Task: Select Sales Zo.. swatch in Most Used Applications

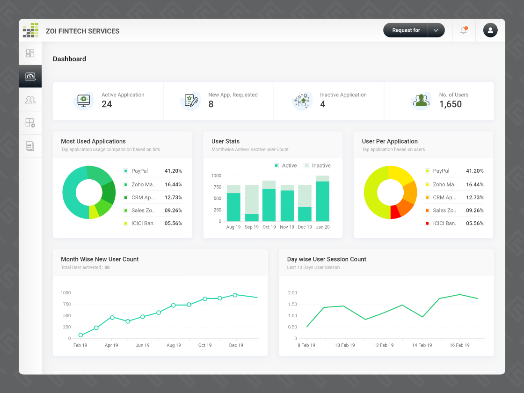Action: 126,210
